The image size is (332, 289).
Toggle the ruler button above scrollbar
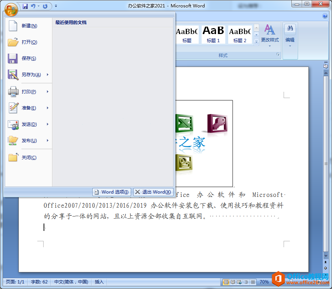point(326,66)
